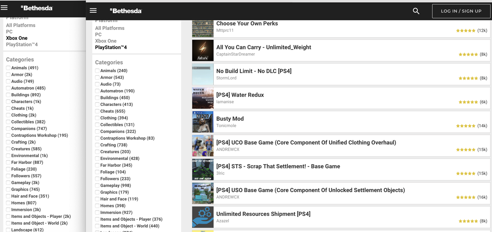Open UCO Base Game thumbnail
Image resolution: width=492 pixels, height=232 pixels.
click(x=203, y=146)
